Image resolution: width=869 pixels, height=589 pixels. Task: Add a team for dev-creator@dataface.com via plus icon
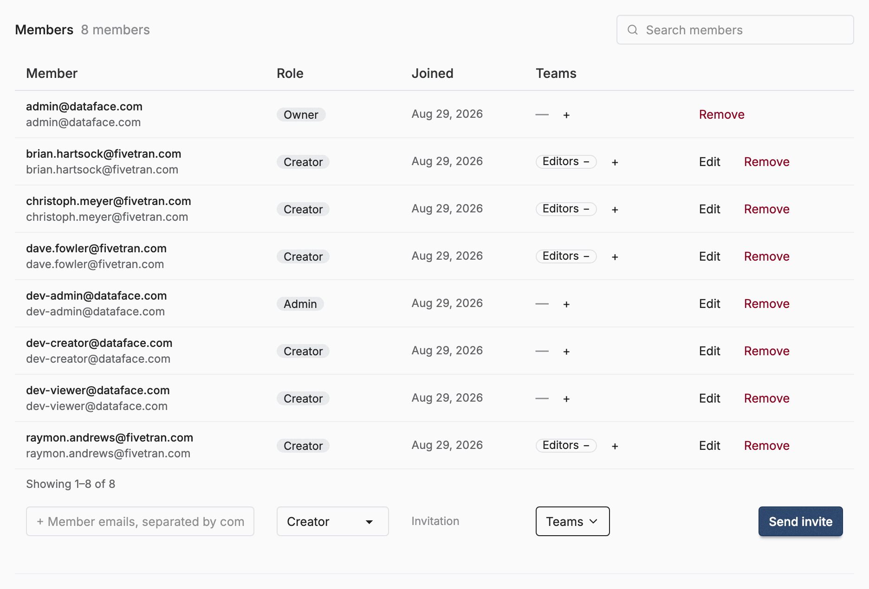(566, 352)
